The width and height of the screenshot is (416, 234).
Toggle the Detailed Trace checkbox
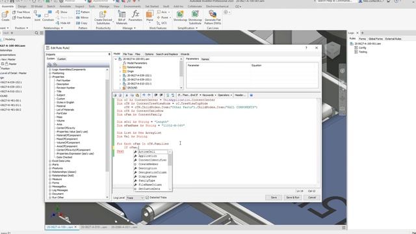(x=148, y=198)
